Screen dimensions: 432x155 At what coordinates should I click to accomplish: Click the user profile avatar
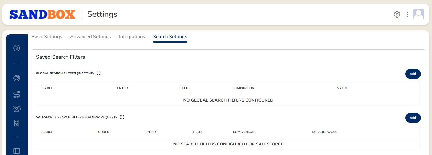[x=418, y=14]
